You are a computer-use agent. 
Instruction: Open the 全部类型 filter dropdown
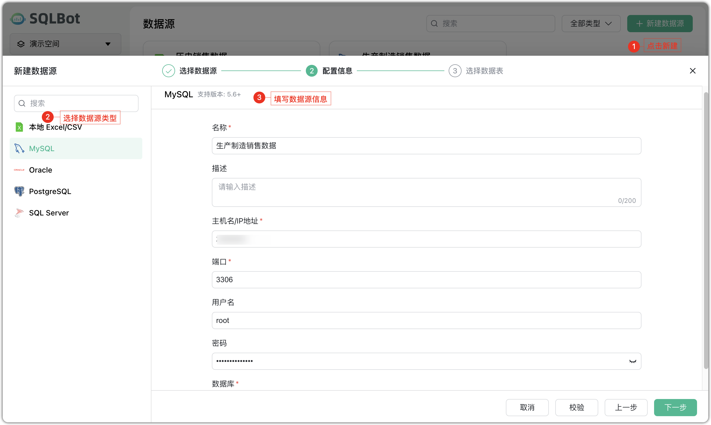click(590, 24)
